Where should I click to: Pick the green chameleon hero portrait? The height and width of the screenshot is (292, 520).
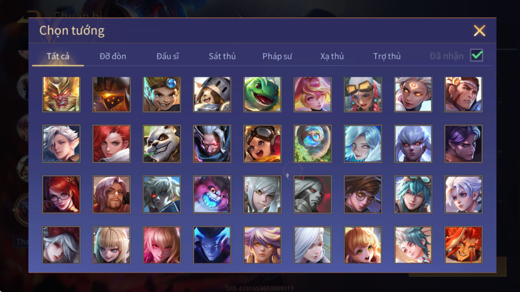pos(262,94)
